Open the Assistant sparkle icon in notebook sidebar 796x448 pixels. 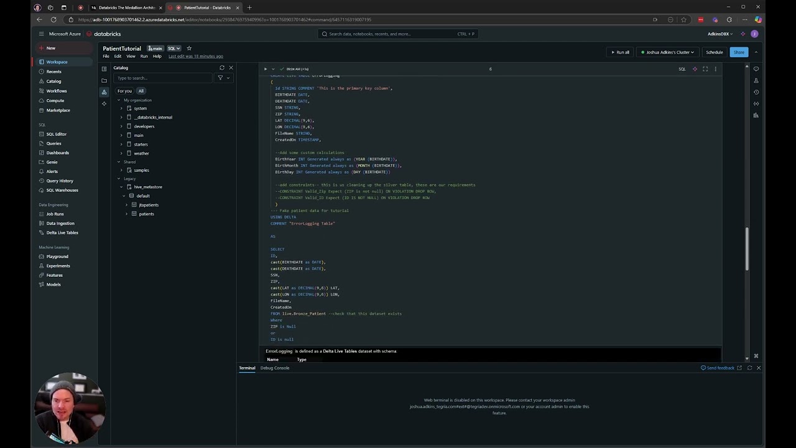(104, 103)
